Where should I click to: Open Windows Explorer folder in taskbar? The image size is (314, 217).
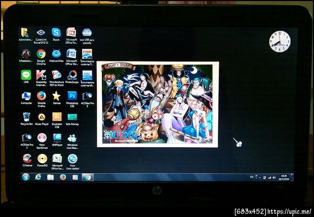pyautogui.click(x=50, y=177)
